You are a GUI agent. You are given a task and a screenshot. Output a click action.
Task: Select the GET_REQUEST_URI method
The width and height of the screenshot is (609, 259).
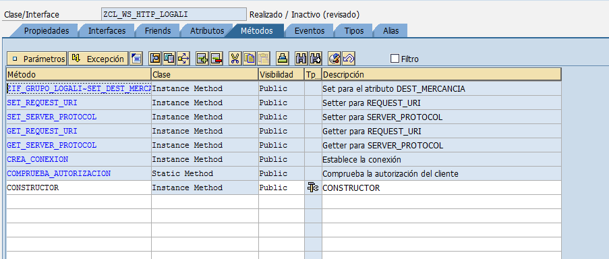79,132
